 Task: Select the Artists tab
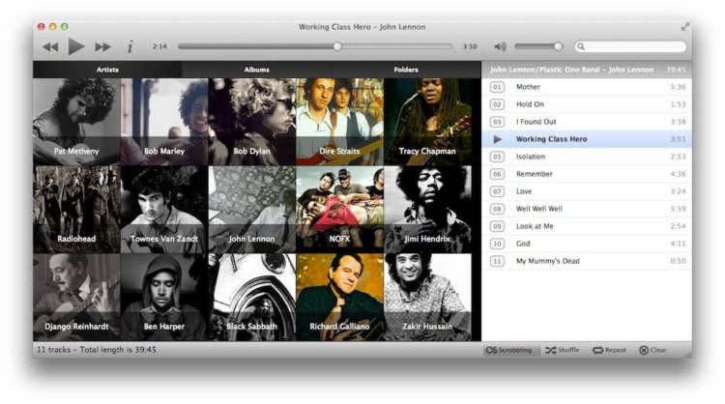click(107, 70)
